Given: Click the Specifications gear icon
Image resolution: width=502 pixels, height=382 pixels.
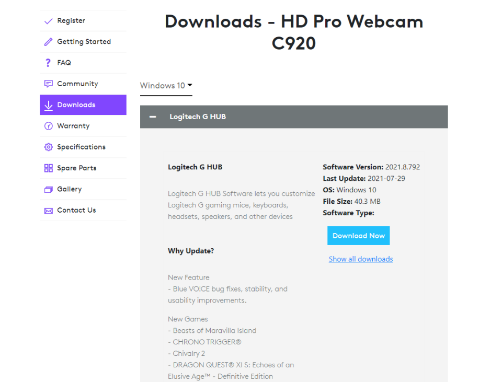Looking at the screenshot, I should 49,147.
